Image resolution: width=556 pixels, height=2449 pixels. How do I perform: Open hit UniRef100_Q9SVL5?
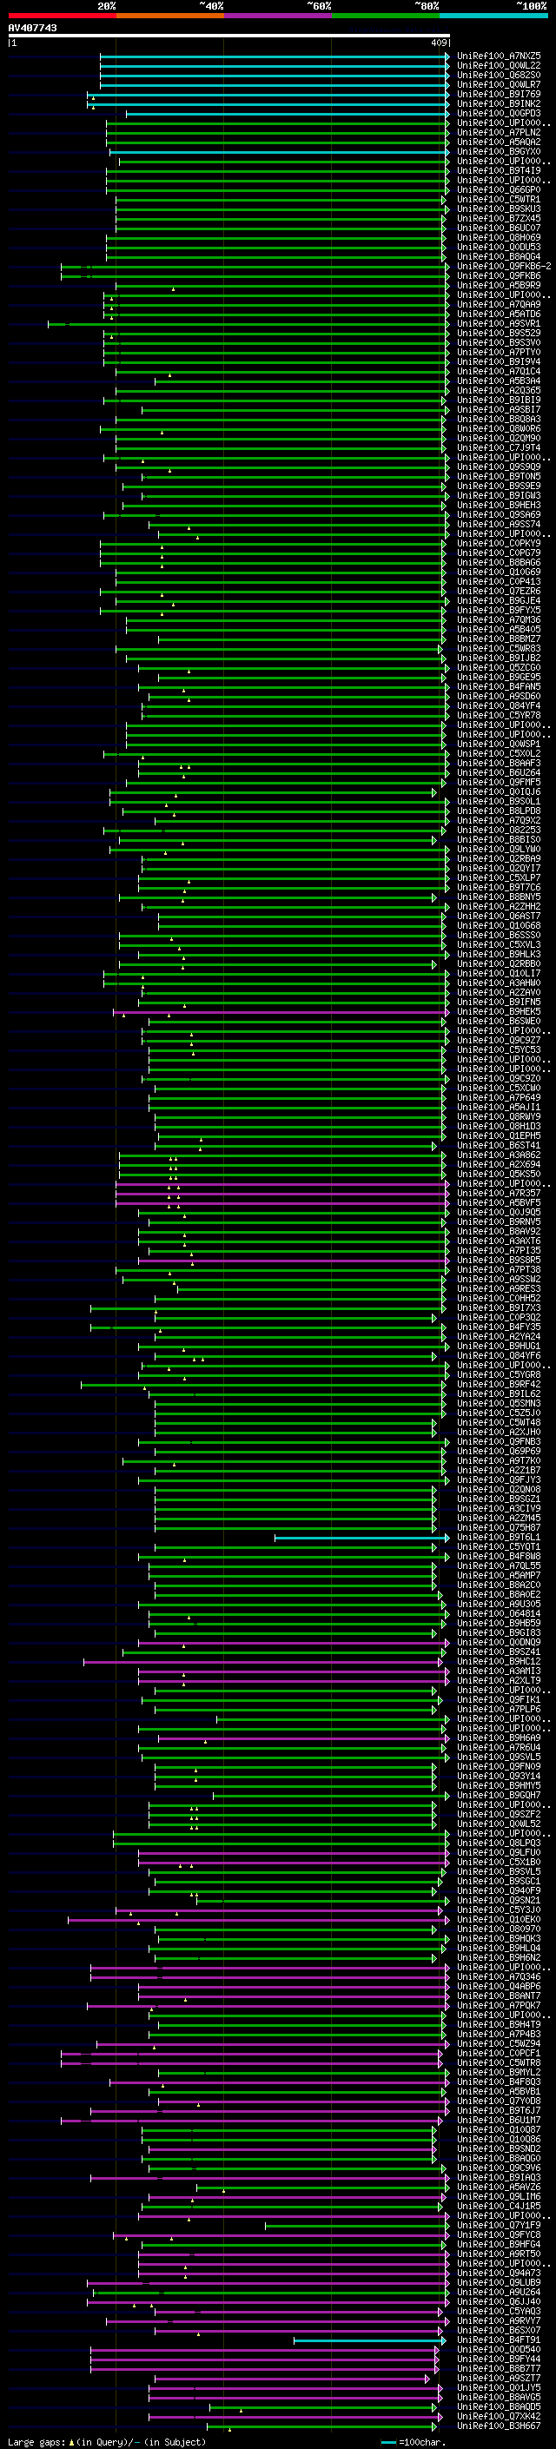point(498,1757)
